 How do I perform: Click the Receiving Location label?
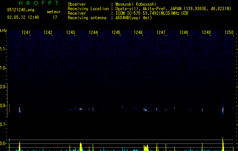click(x=88, y=9)
